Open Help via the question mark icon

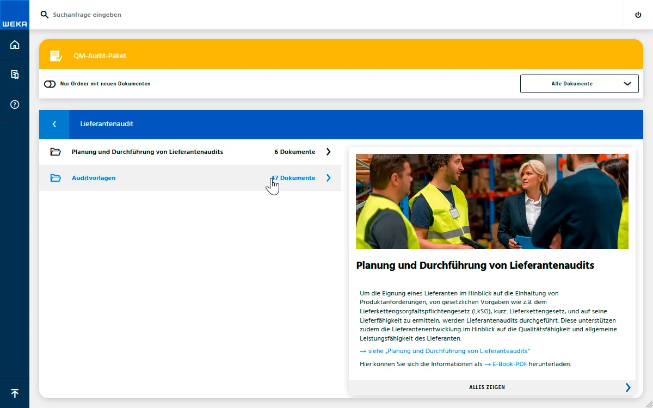tap(14, 104)
